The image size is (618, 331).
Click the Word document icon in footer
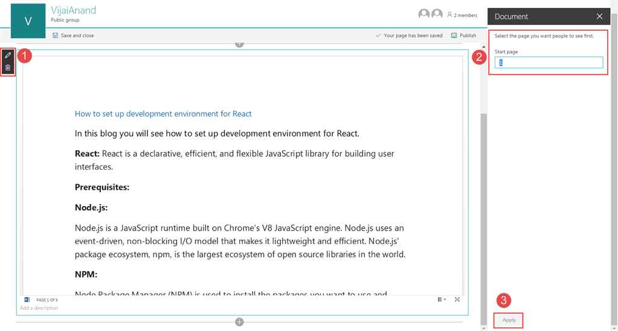click(x=27, y=300)
